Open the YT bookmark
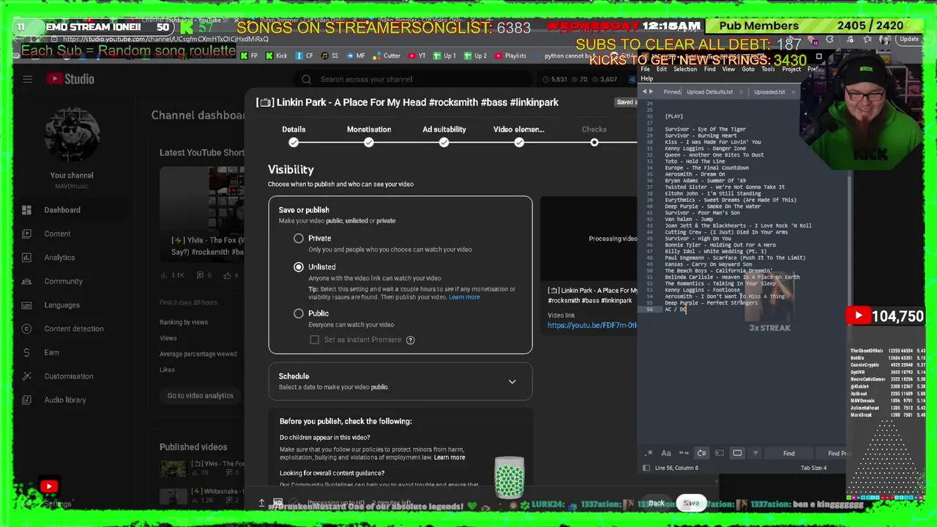937x527 pixels. (416, 56)
